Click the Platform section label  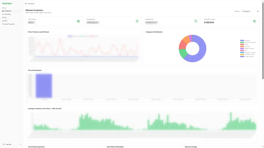click(4, 8)
